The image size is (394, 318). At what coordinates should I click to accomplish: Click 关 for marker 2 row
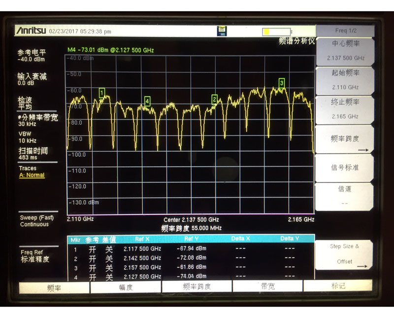click(x=109, y=259)
